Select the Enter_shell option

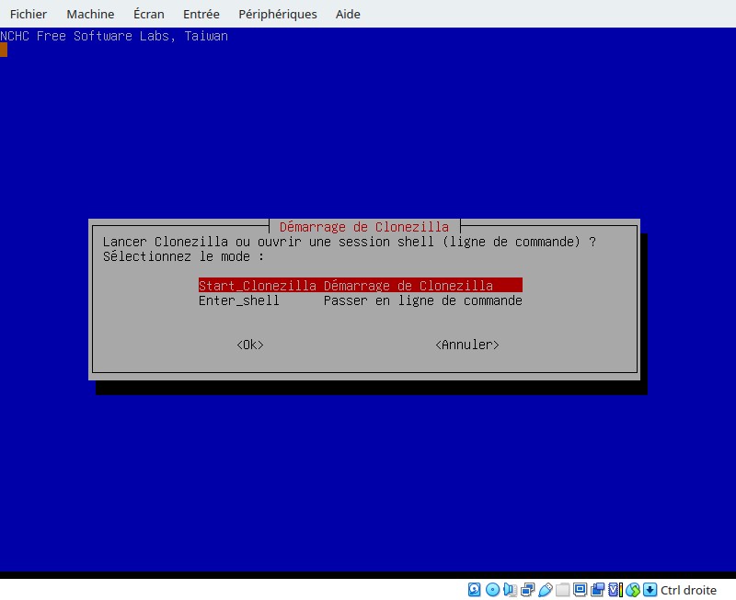(361, 300)
